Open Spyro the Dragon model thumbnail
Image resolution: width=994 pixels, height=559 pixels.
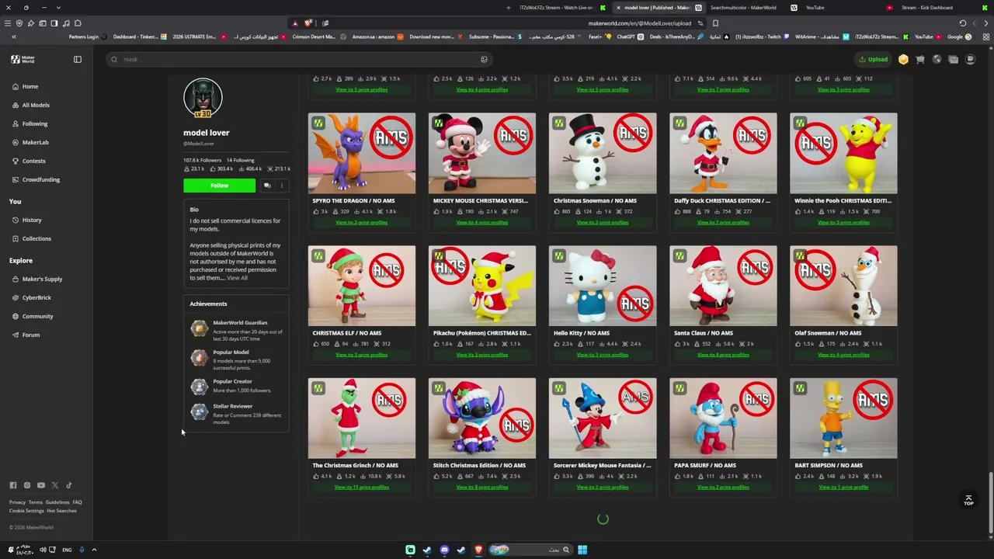[361, 154]
